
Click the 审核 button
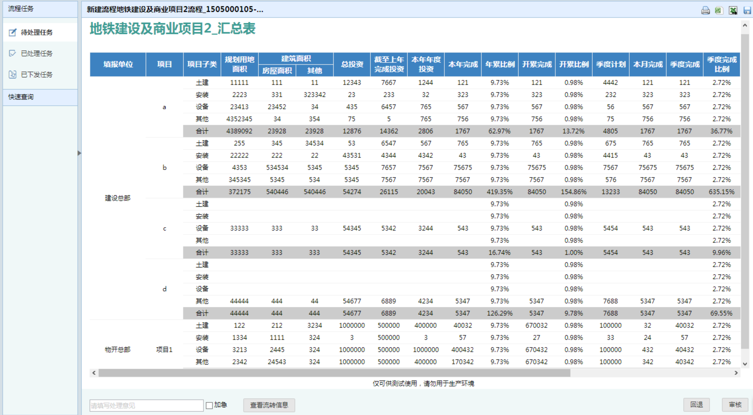[x=735, y=405]
